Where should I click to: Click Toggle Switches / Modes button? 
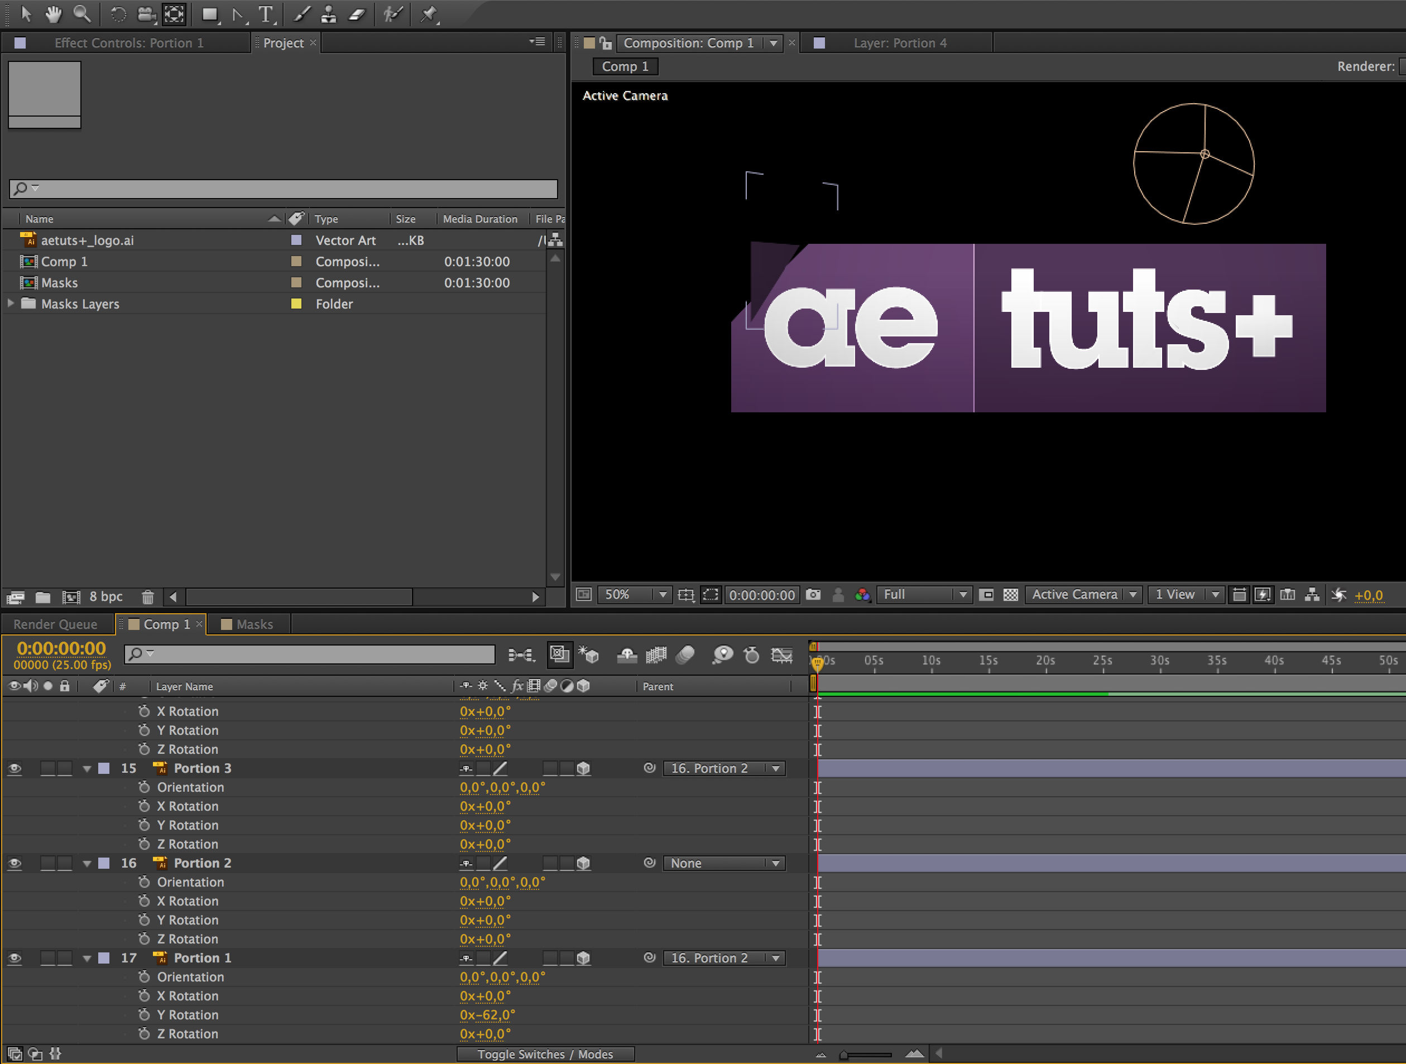(545, 1054)
